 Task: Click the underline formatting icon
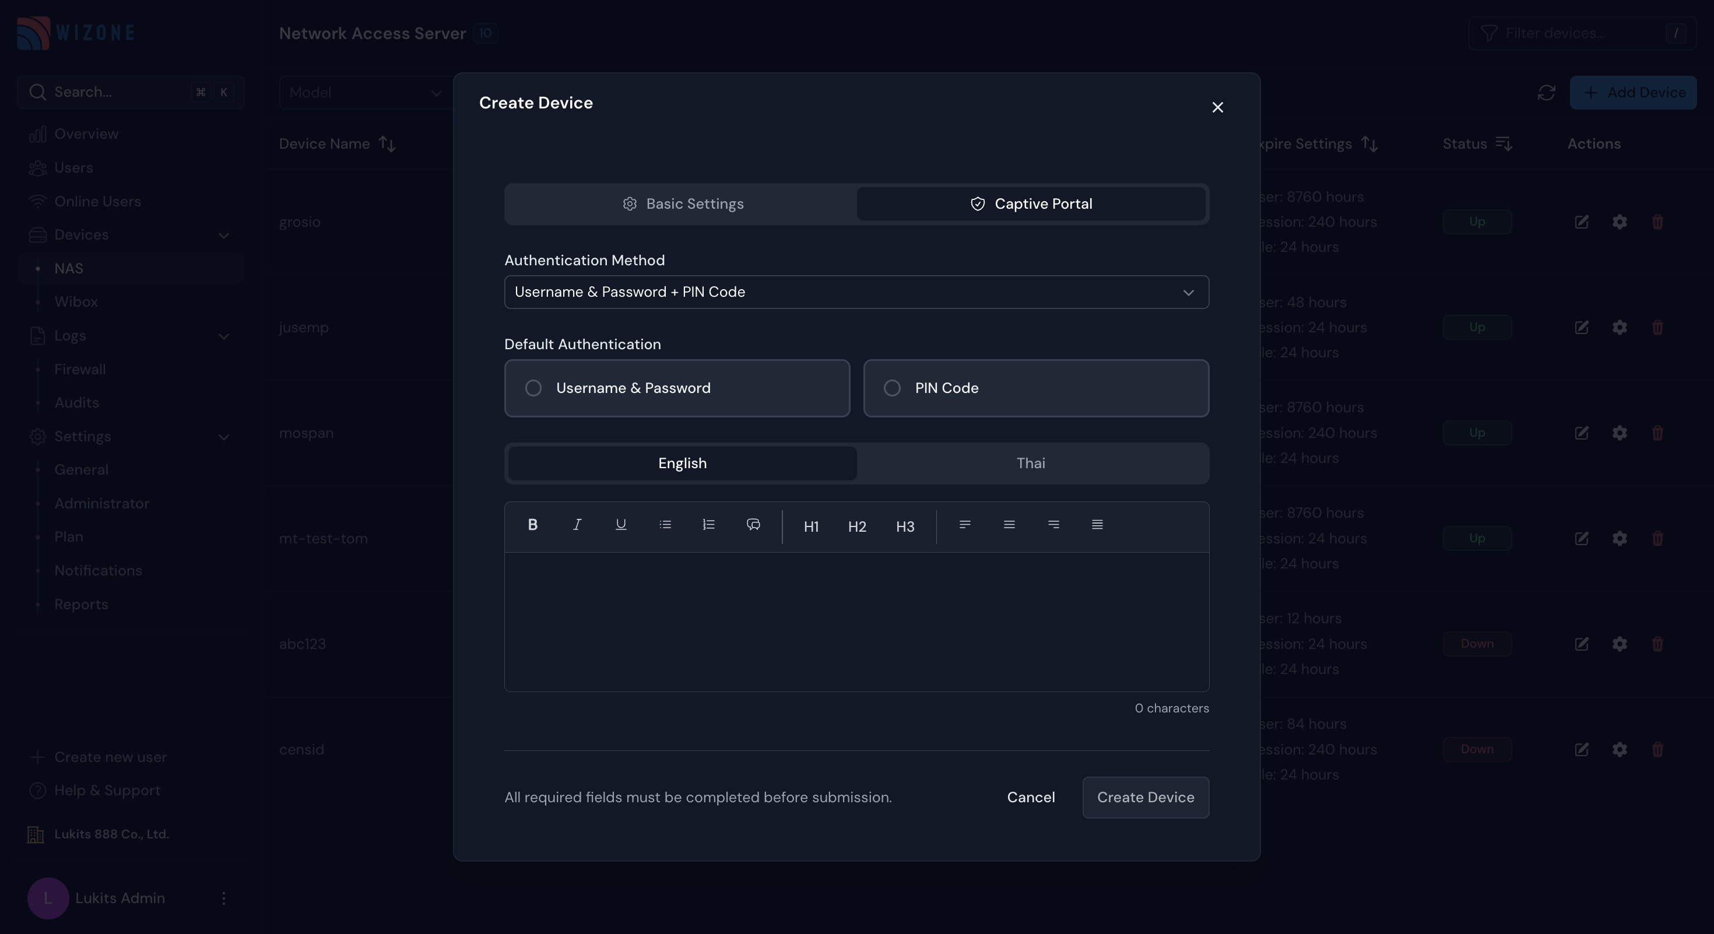click(x=621, y=525)
